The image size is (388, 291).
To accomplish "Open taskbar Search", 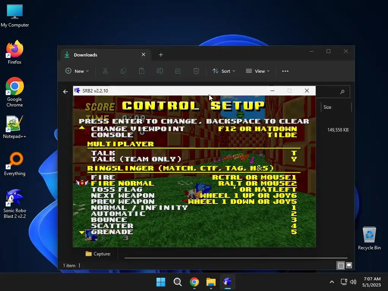I will (x=178, y=282).
